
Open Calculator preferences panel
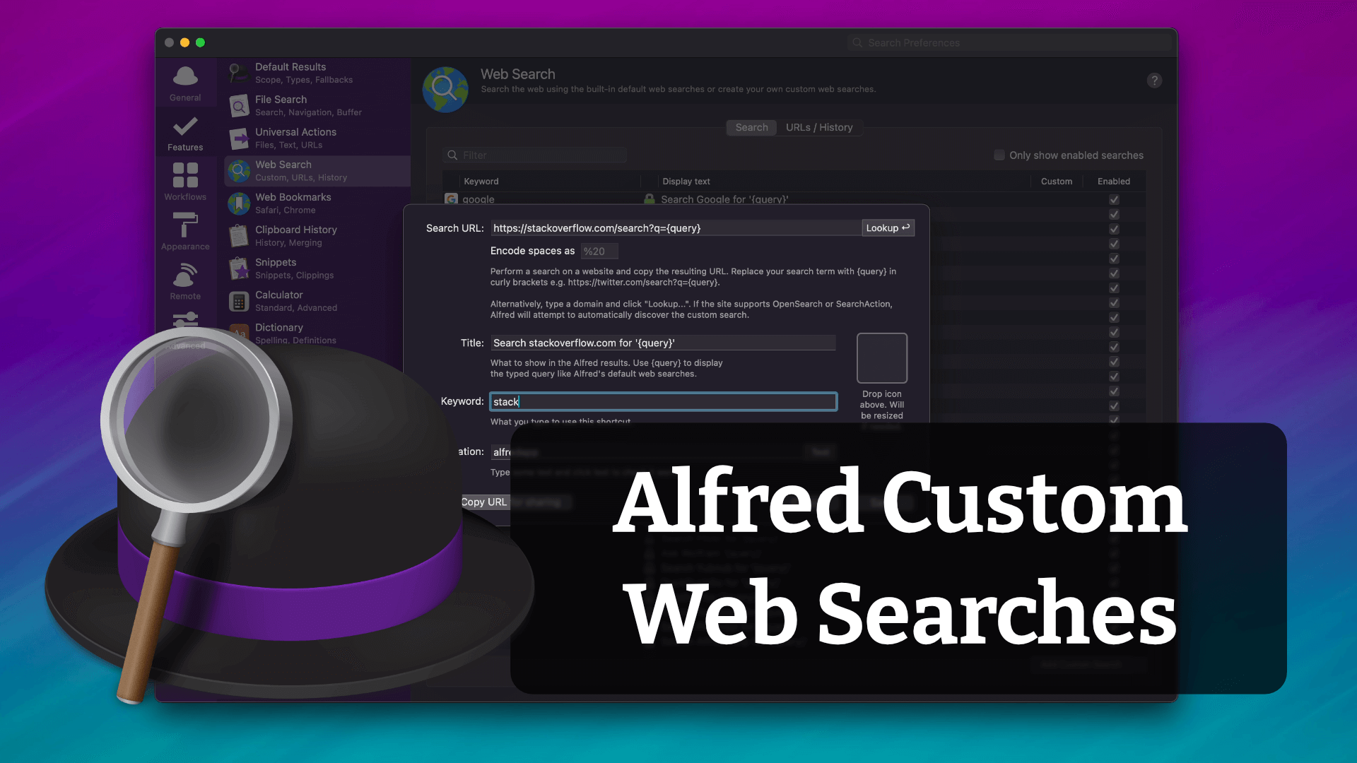(x=278, y=300)
